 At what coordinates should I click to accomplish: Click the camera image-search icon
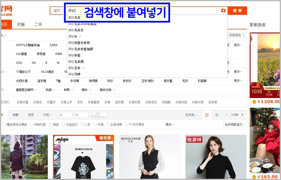tap(223, 10)
